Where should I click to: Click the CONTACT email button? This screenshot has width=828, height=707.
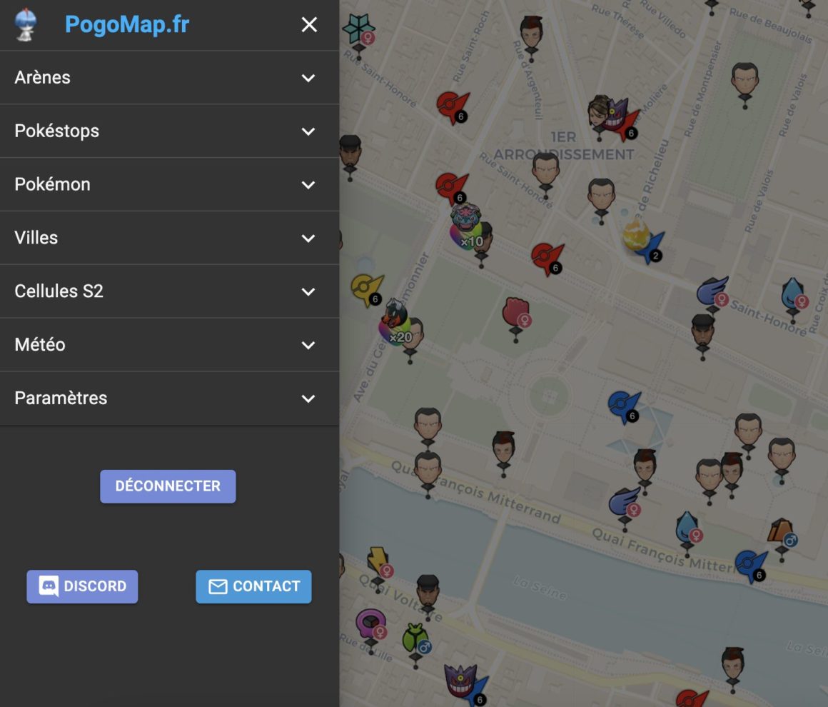(253, 586)
